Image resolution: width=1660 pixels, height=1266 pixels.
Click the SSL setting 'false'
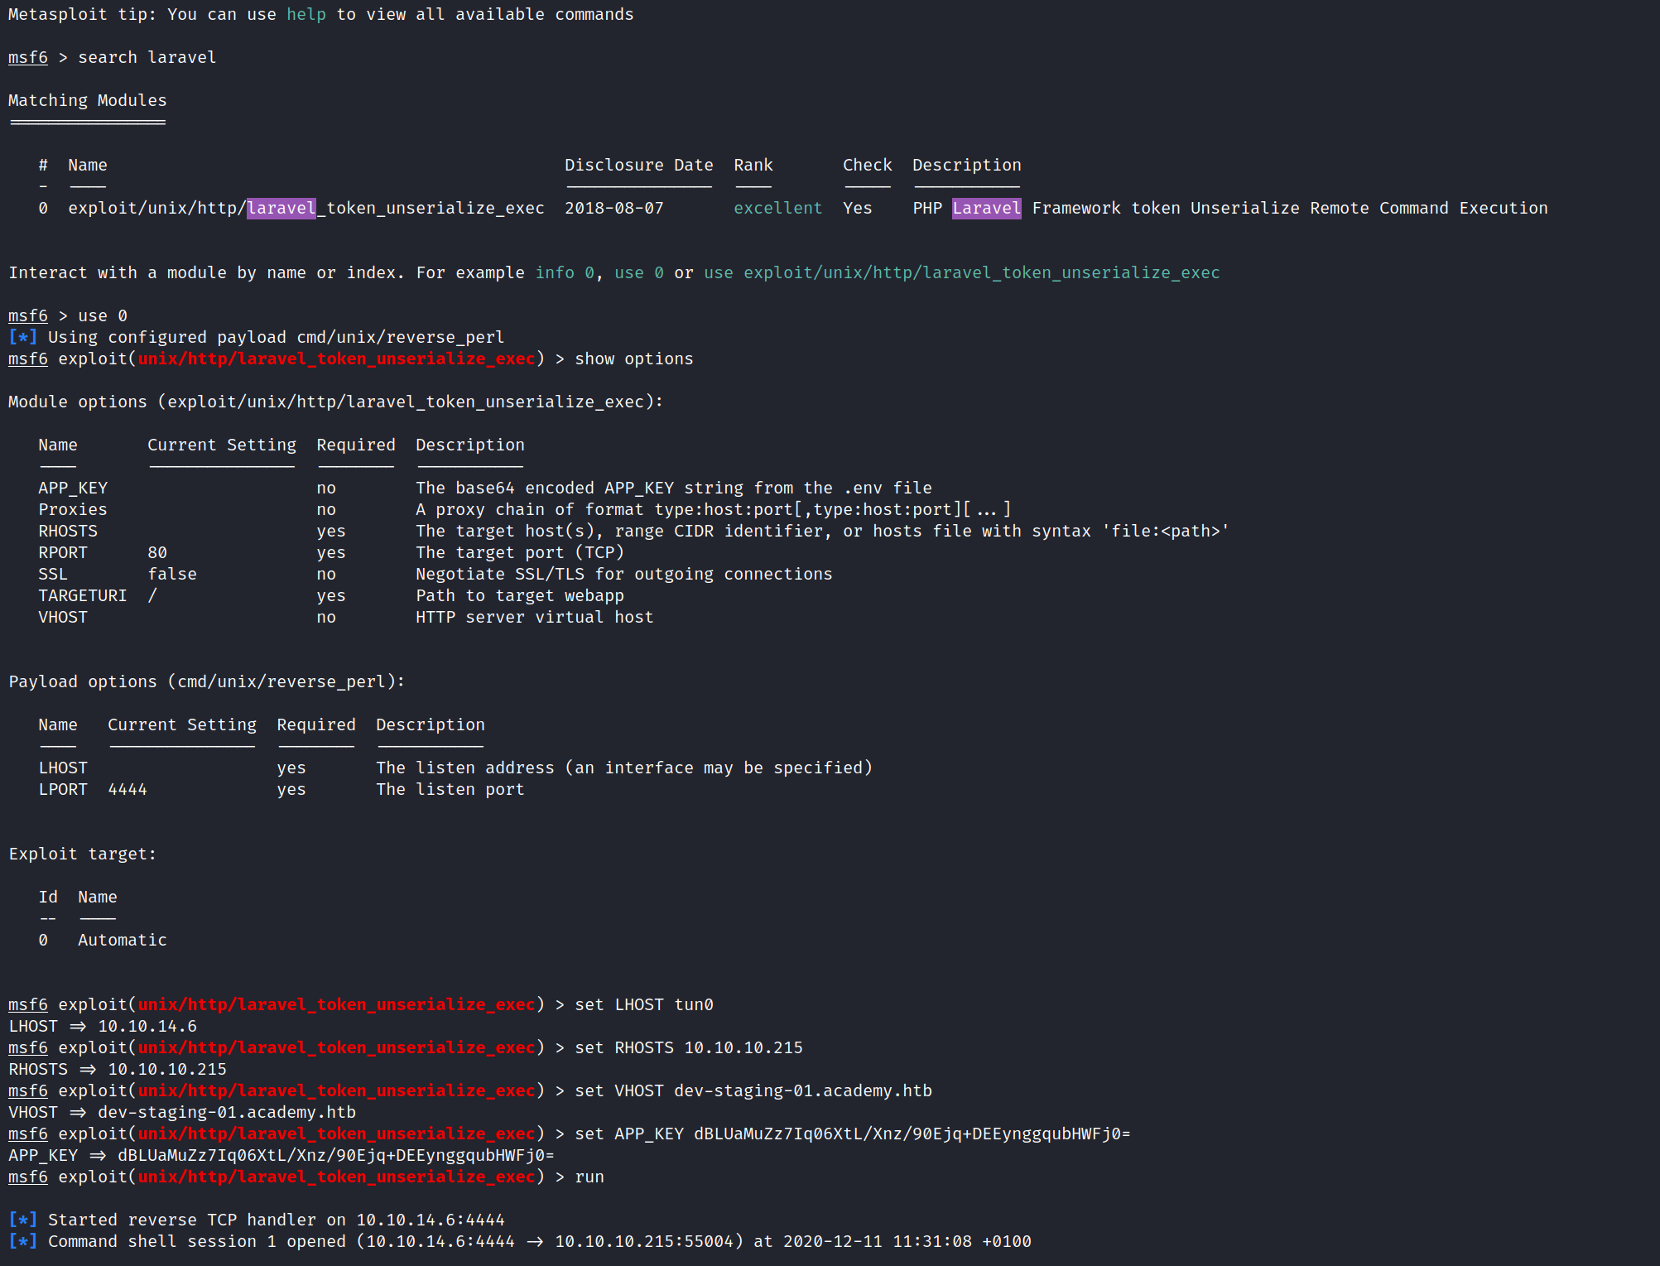click(x=172, y=574)
